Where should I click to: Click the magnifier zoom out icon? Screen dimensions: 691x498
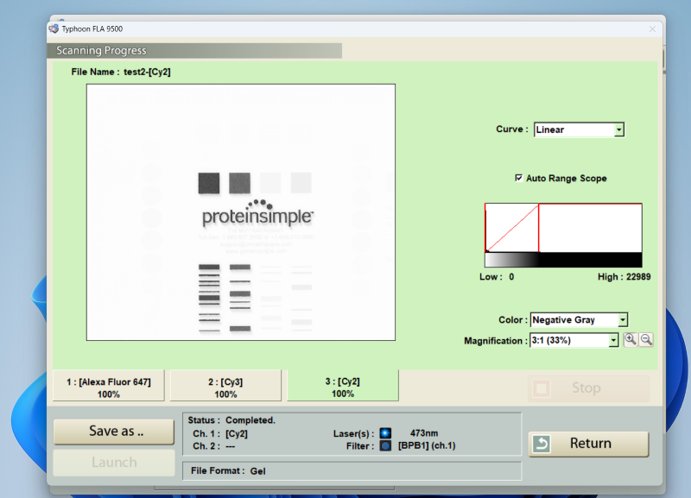coord(646,340)
